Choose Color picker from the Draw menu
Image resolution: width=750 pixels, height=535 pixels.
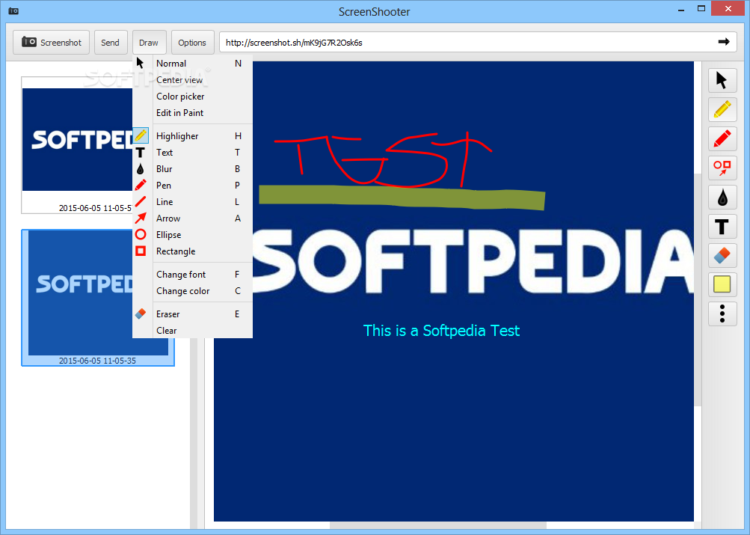(x=192, y=97)
